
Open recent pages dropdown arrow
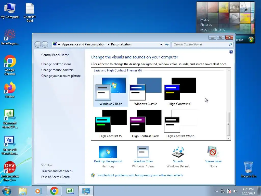click(x=50, y=44)
